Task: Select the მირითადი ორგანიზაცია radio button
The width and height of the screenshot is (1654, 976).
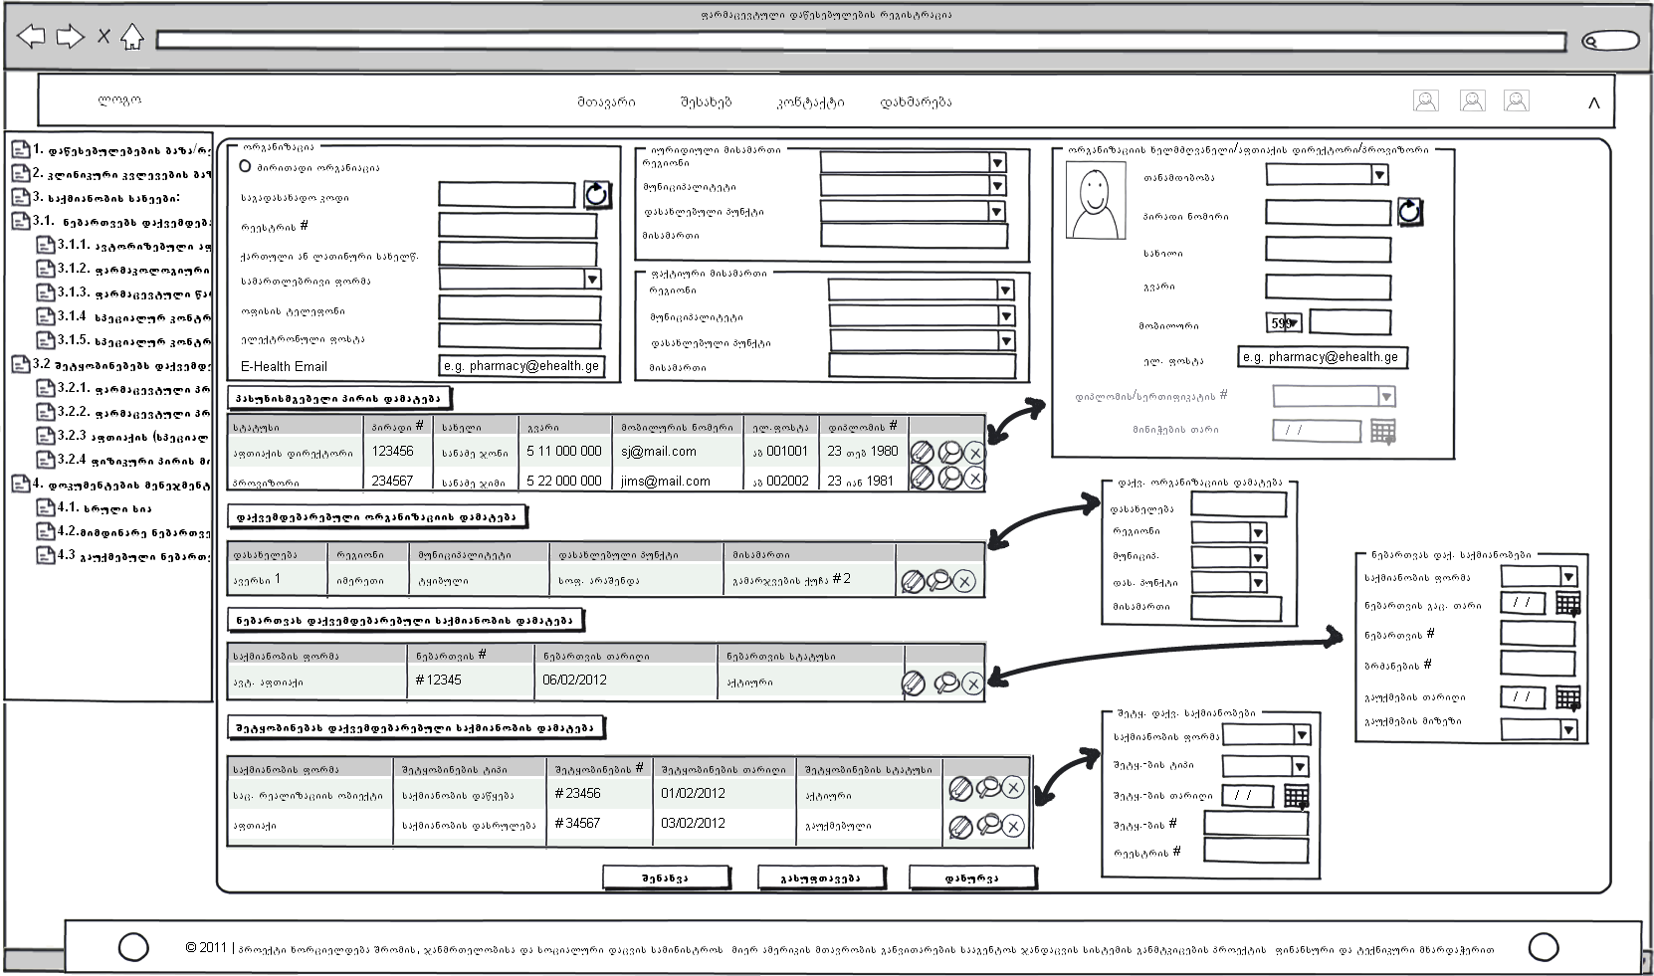Action: 245,167
